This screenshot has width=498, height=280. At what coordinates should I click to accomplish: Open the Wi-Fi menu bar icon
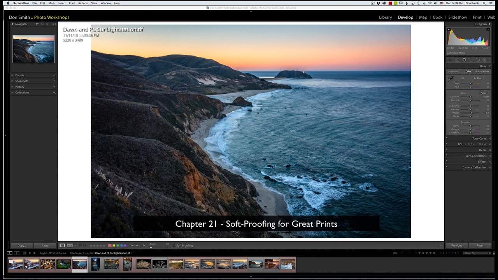(x=430, y=3)
